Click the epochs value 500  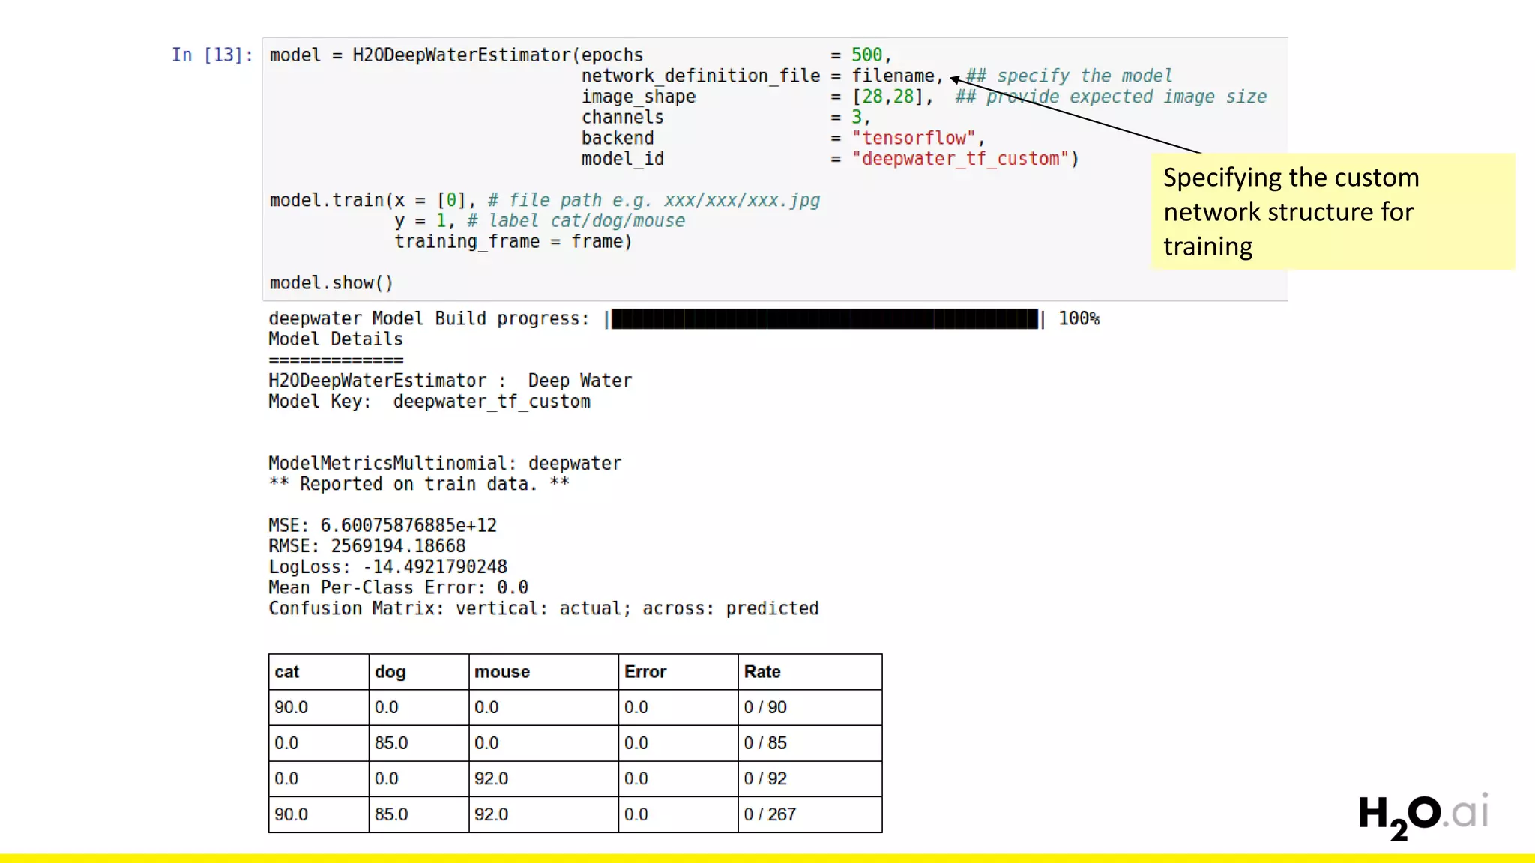(x=866, y=55)
